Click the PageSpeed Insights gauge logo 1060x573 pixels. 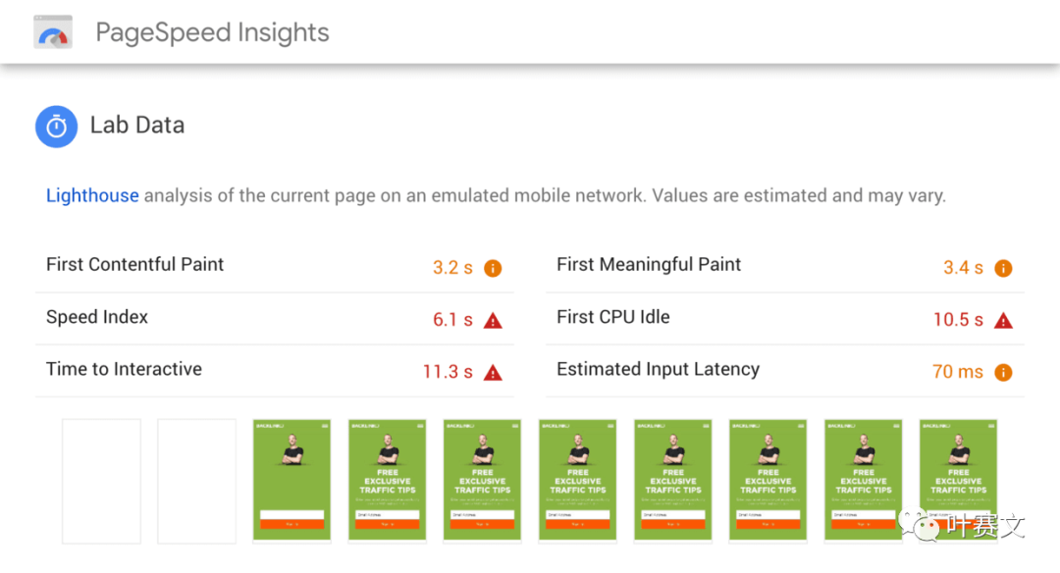tap(53, 32)
